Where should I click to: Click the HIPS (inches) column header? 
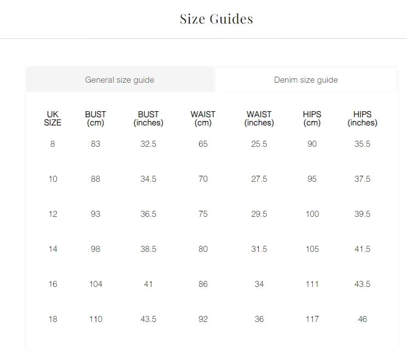point(362,118)
